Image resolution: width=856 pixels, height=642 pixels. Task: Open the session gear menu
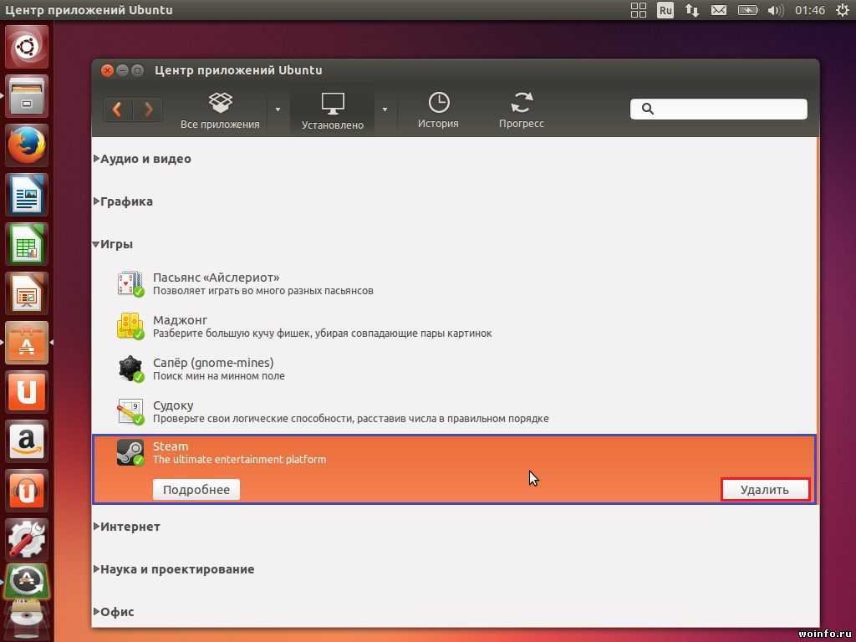pos(843,10)
